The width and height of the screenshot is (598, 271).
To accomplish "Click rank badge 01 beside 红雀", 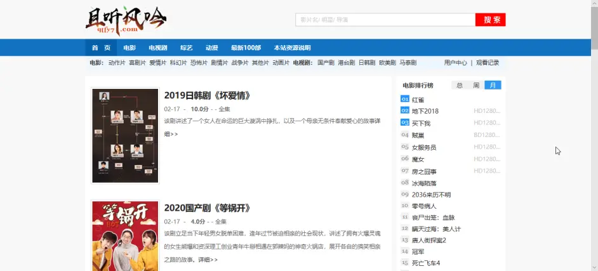I will point(404,99).
